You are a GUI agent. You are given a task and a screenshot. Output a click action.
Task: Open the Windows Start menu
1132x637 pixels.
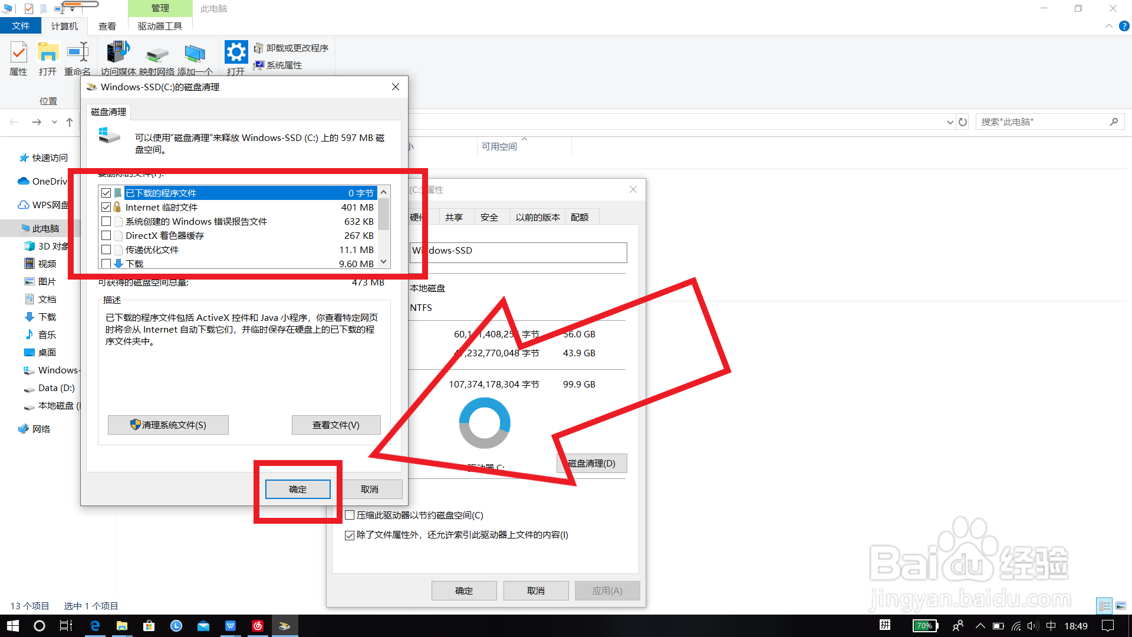coord(13,626)
